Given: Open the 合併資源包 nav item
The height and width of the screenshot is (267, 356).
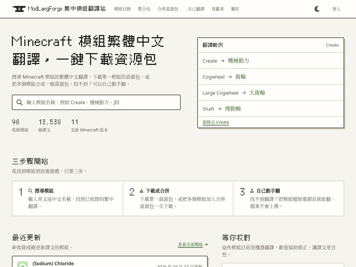Looking at the screenshot, I should [x=168, y=9].
